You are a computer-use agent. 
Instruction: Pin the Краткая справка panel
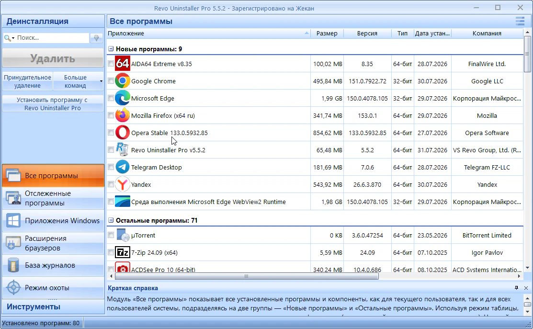click(x=516, y=288)
